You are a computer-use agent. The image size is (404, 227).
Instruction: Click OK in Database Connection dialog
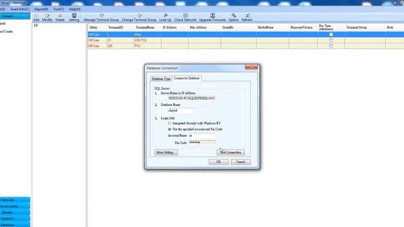point(218,162)
